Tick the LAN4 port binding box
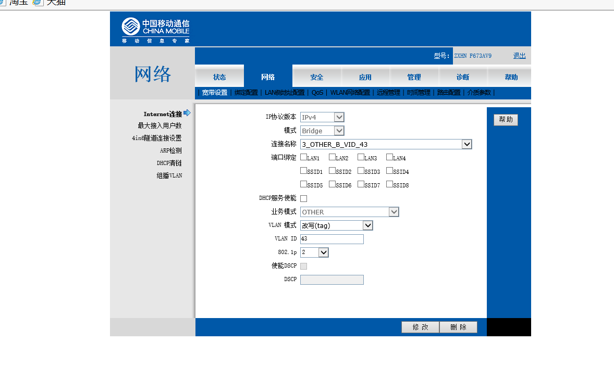 (x=389, y=157)
